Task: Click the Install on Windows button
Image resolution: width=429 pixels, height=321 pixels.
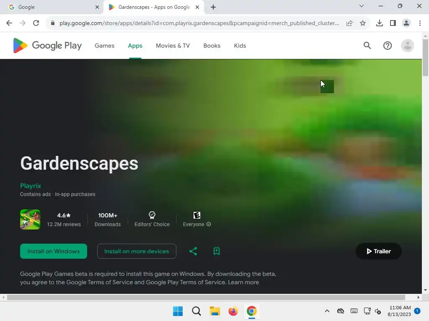Action: point(54,251)
